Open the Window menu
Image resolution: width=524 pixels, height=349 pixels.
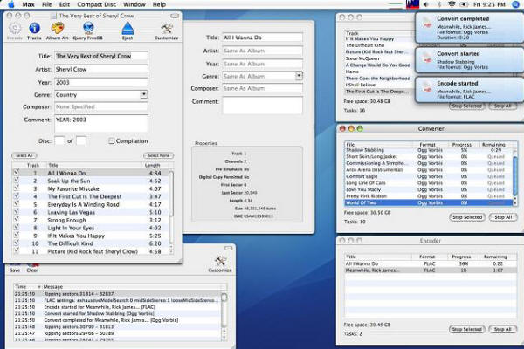(134, 4)
